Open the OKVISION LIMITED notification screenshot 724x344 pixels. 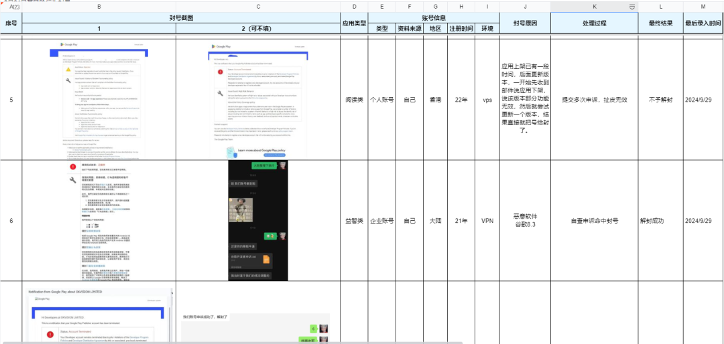(99, 316)
